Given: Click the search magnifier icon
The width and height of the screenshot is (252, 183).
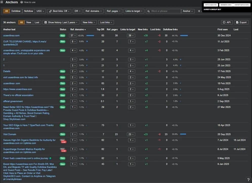Looking at the screenshot, I should click(149, 11).
